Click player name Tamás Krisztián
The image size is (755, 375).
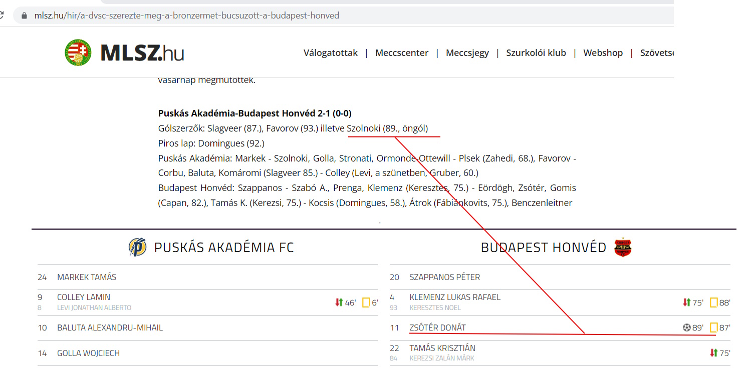pos(442,348)
